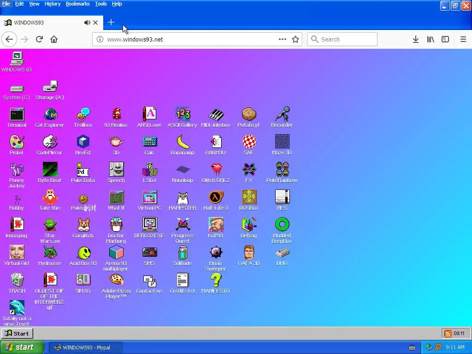Open the MANIFESTO question mark icon
Image resolution: width=472 pixels, height=354 pixels.
pyautogui.click(x=216, y=284)
